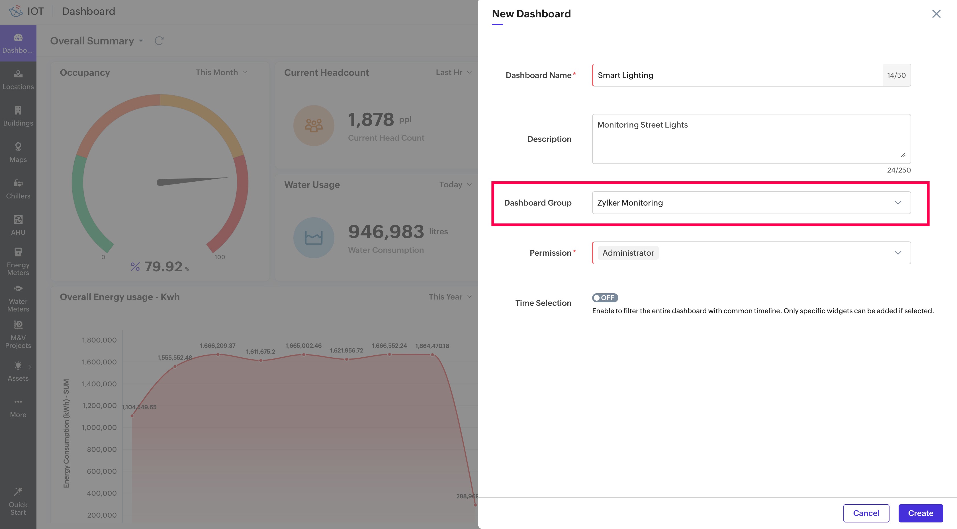
Task: Open the Chillers sidebar icon
Action: coord(18,189)
